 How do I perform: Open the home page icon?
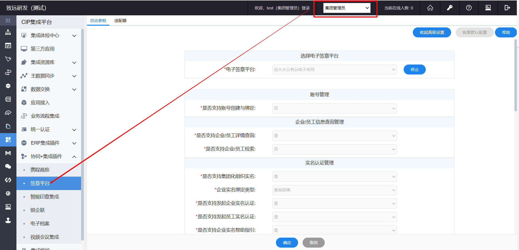pyautogui.click(x=430, y=8)
